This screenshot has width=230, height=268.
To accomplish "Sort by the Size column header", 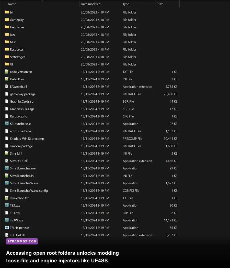I will 160,4.
